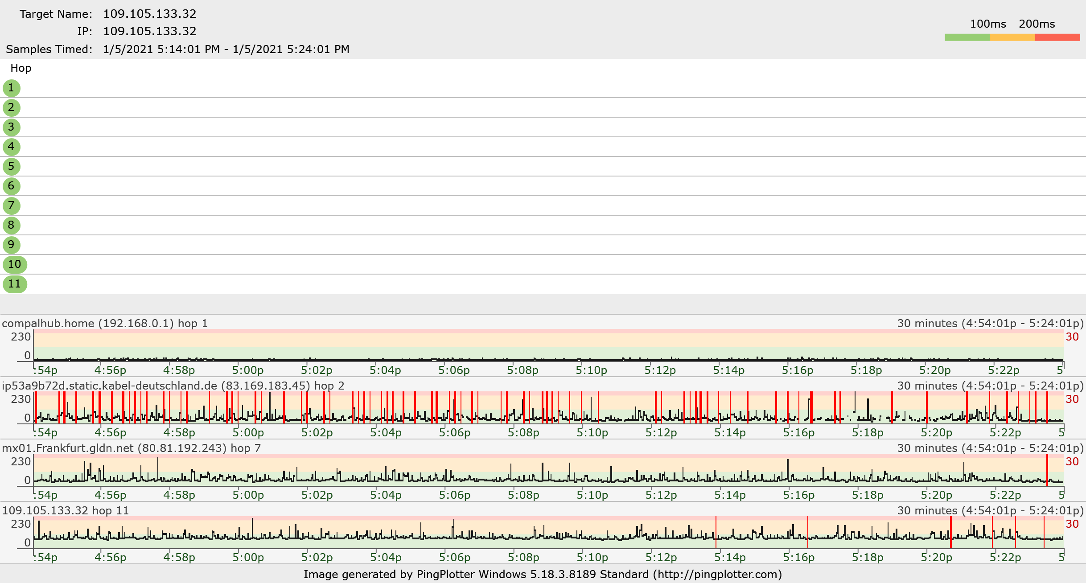Click the red 30 on hop 2 graph
Viewport: 1086px width, 583px height.
[1072, 399]
